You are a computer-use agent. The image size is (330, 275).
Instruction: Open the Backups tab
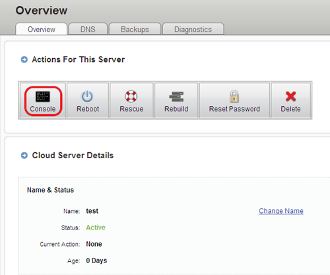click(135, 29)
